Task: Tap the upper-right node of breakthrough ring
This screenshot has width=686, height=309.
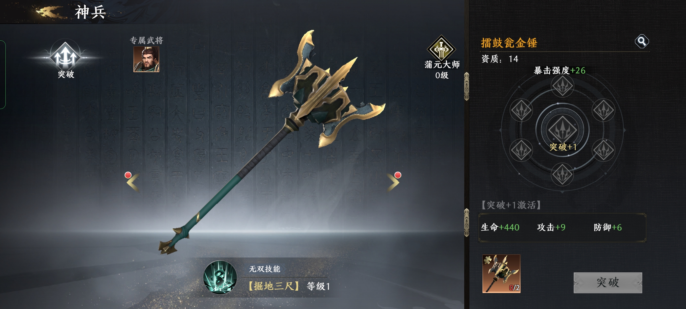Action: click(603, 110)
